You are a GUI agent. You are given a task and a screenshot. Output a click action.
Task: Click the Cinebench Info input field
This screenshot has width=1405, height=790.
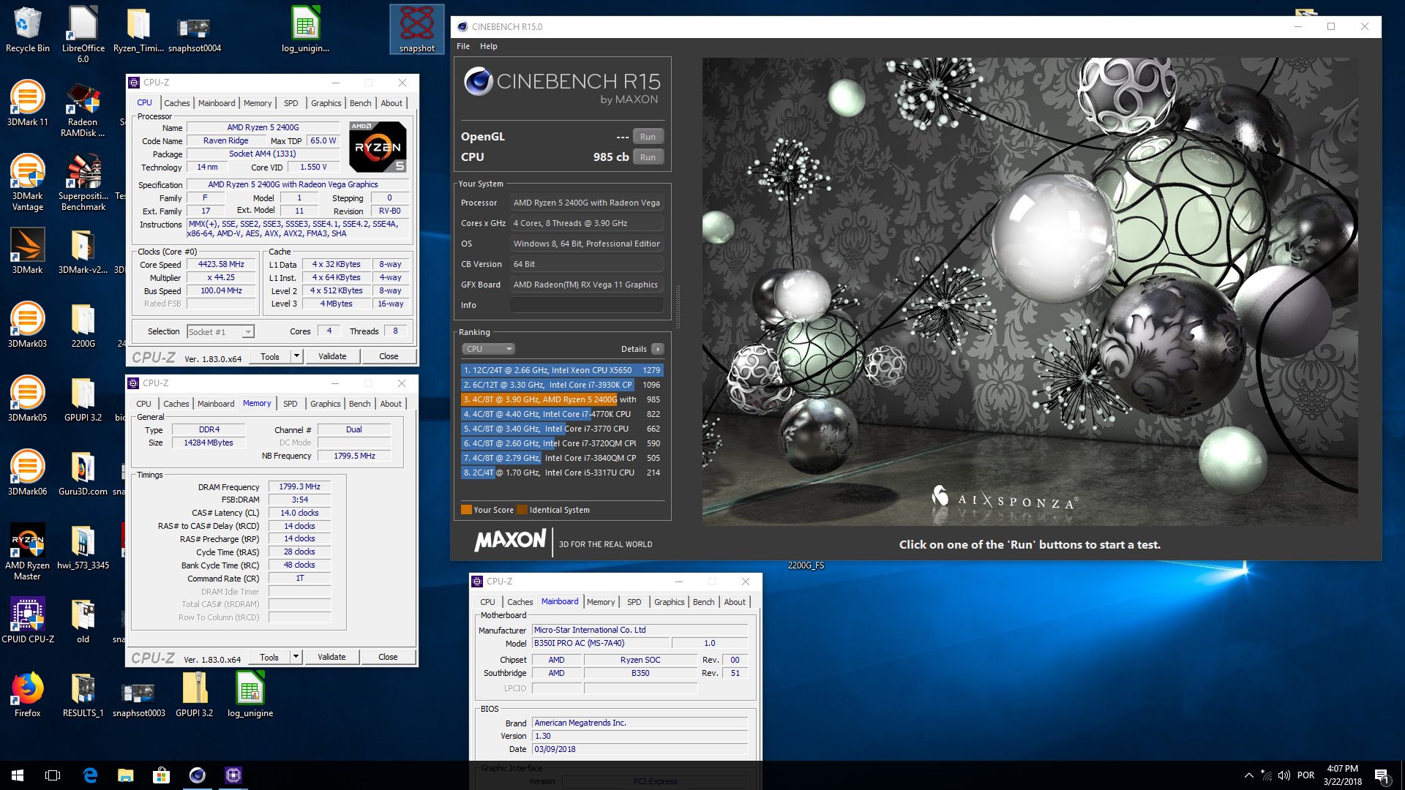coord(587,305)
